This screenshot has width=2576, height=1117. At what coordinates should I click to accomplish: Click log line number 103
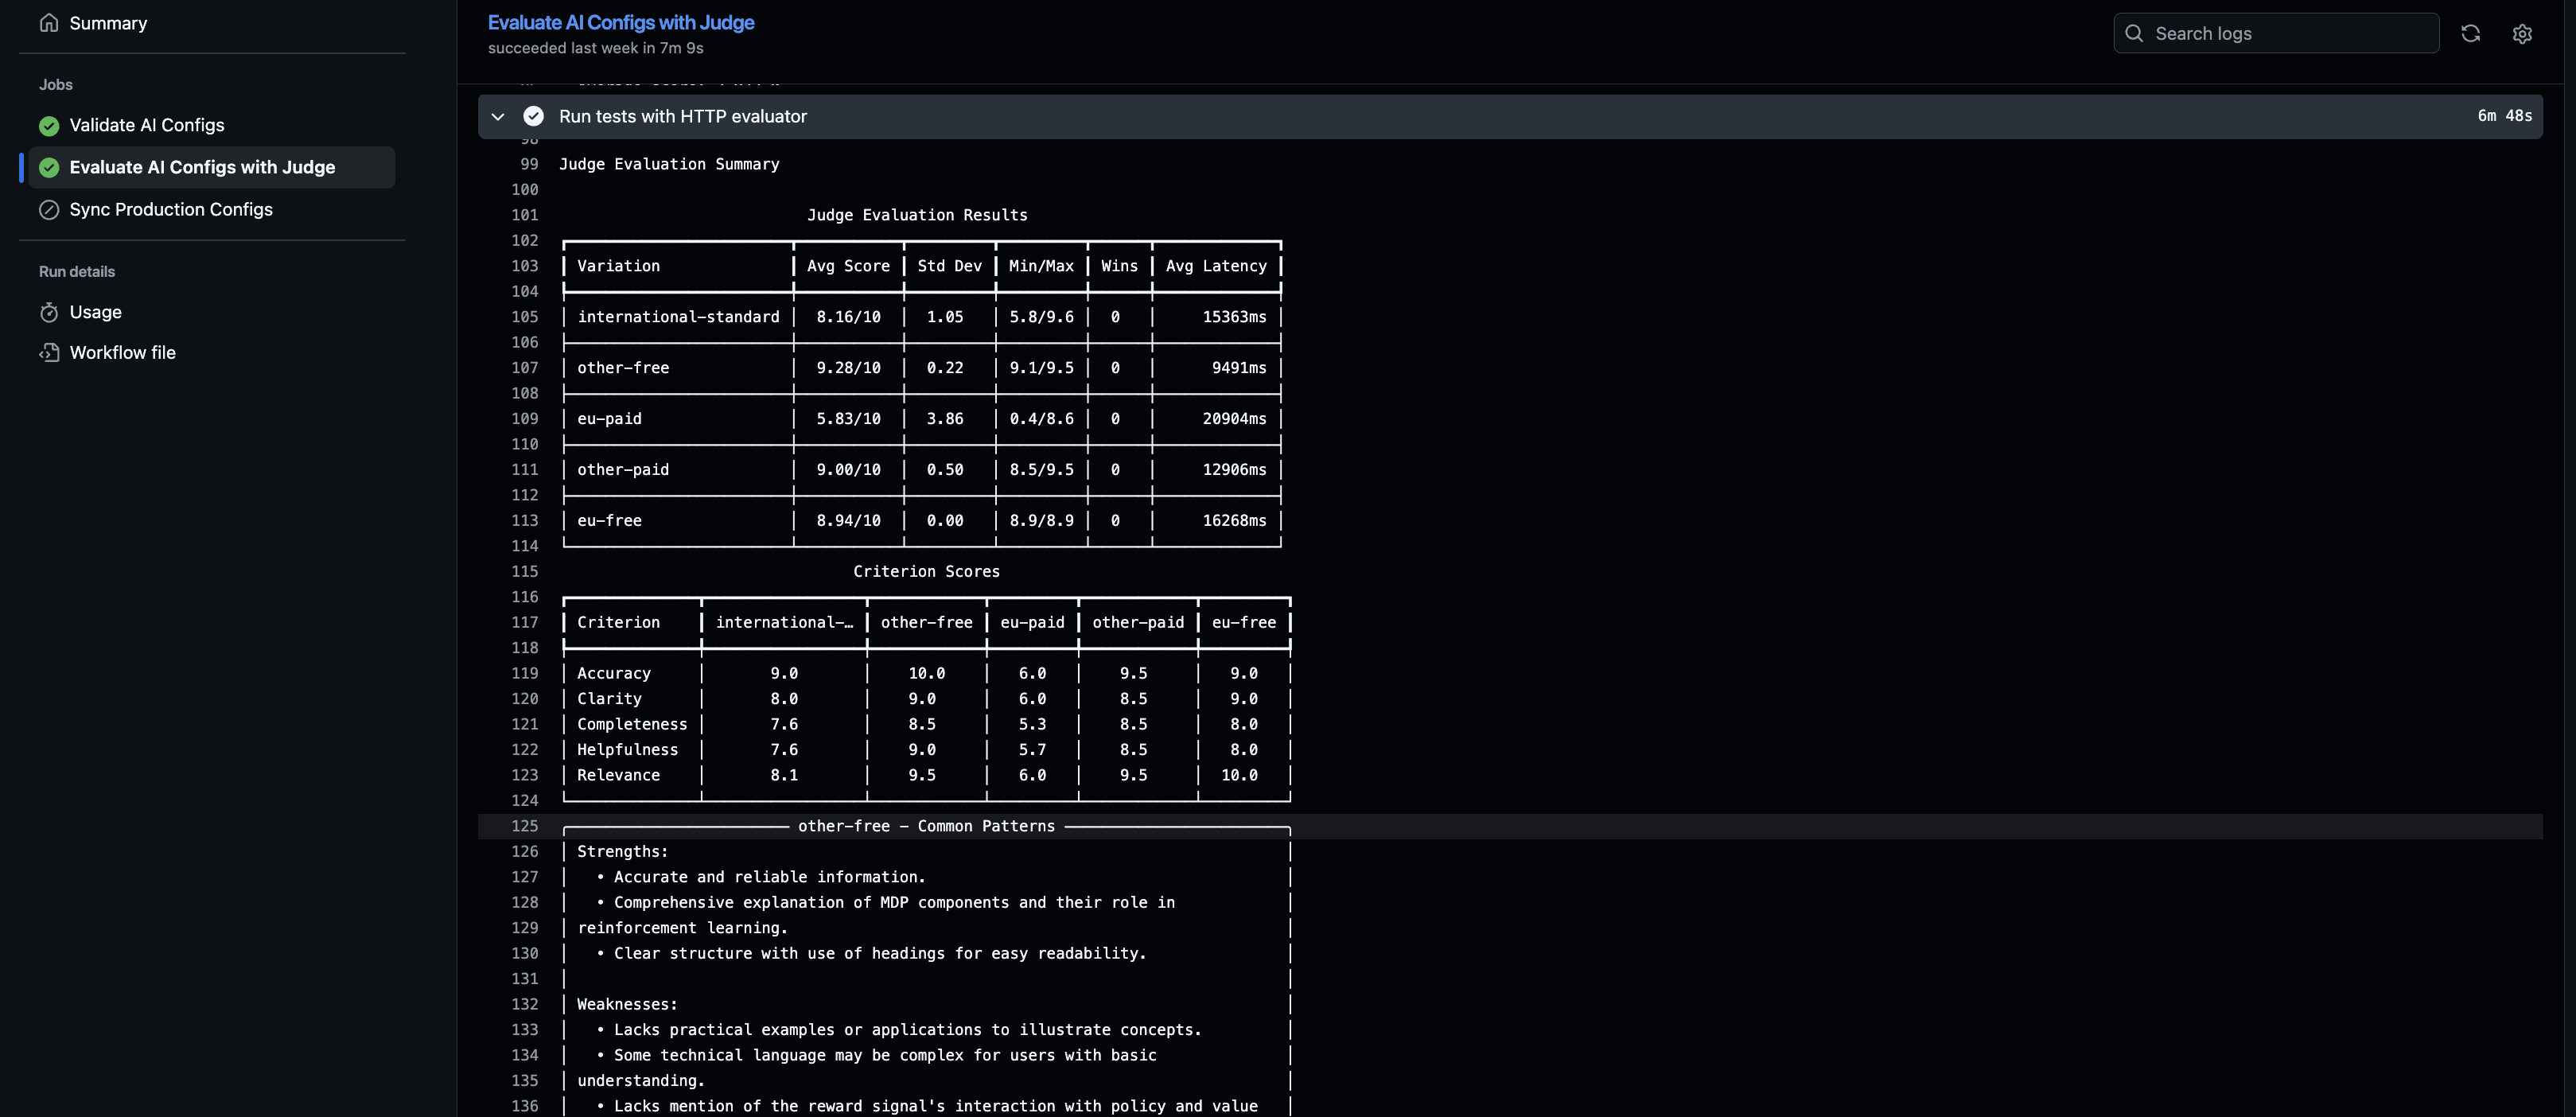click(524, 266)
